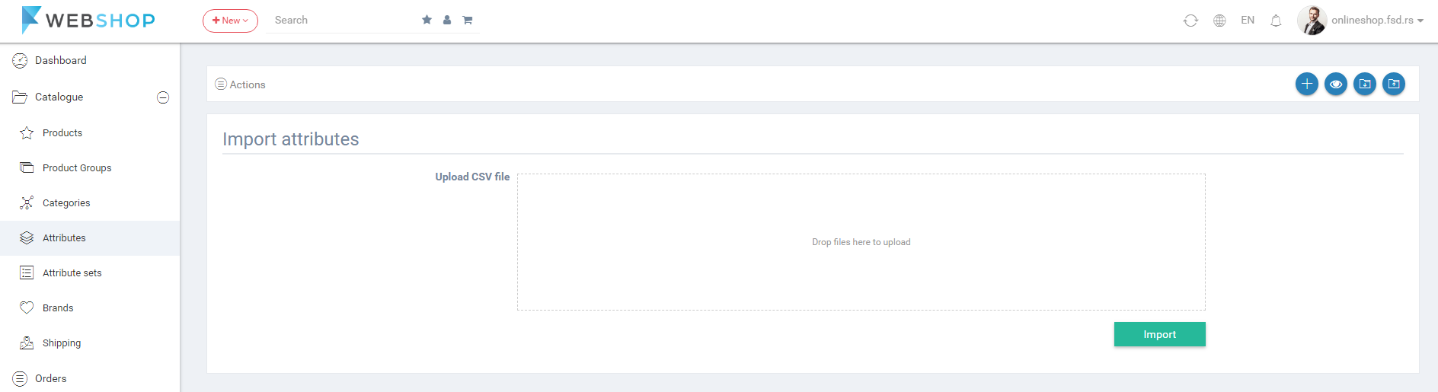This screenshot has height=392, width=1438.
Task: Open the onlineshop.fsd.rs account dropdown
Action: (1361, 21)
